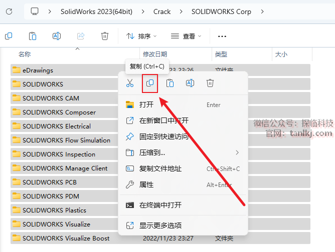Expand chevron after SOLIDWORKS Corp breadcrumb
This screenshot has width=335, height=252.
pyautogui.click(x=262, y=11)
